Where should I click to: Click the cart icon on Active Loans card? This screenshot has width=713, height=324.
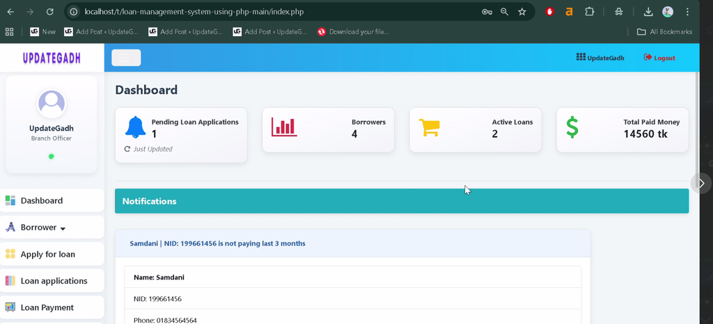point(429,127)
